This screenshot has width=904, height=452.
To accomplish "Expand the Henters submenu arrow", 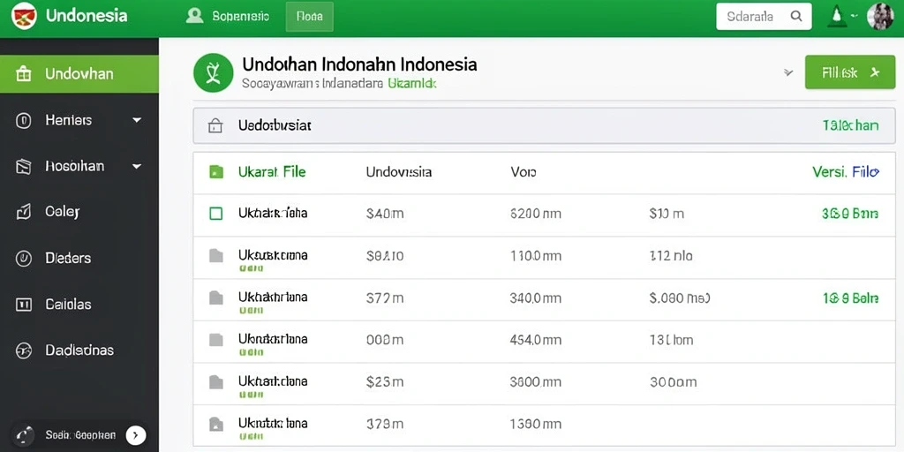I will pos(137,120).
